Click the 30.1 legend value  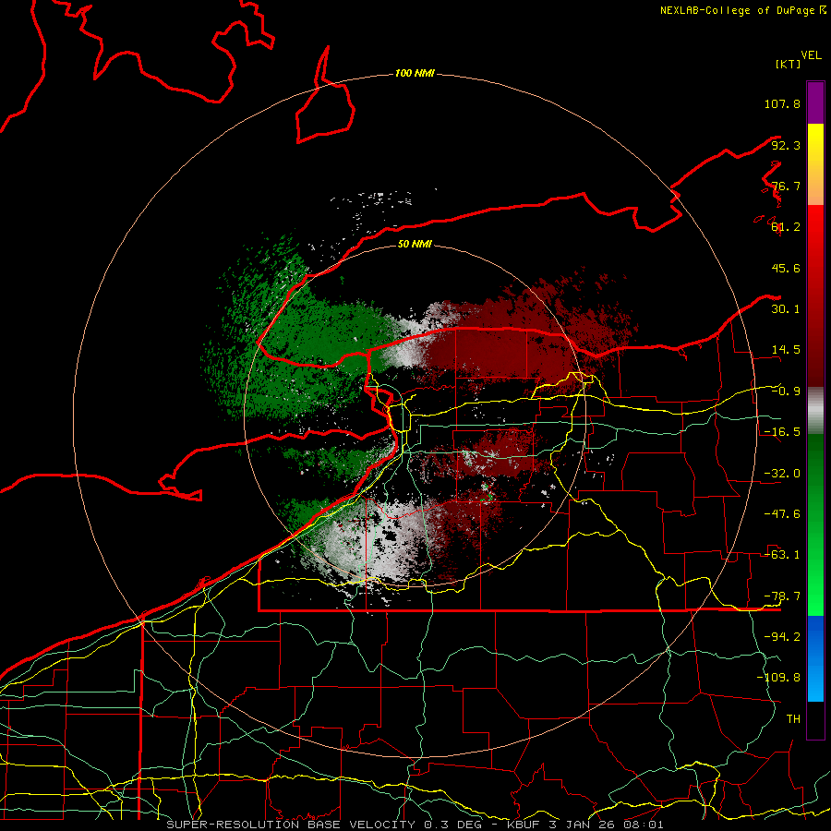[x=786, y=309]
